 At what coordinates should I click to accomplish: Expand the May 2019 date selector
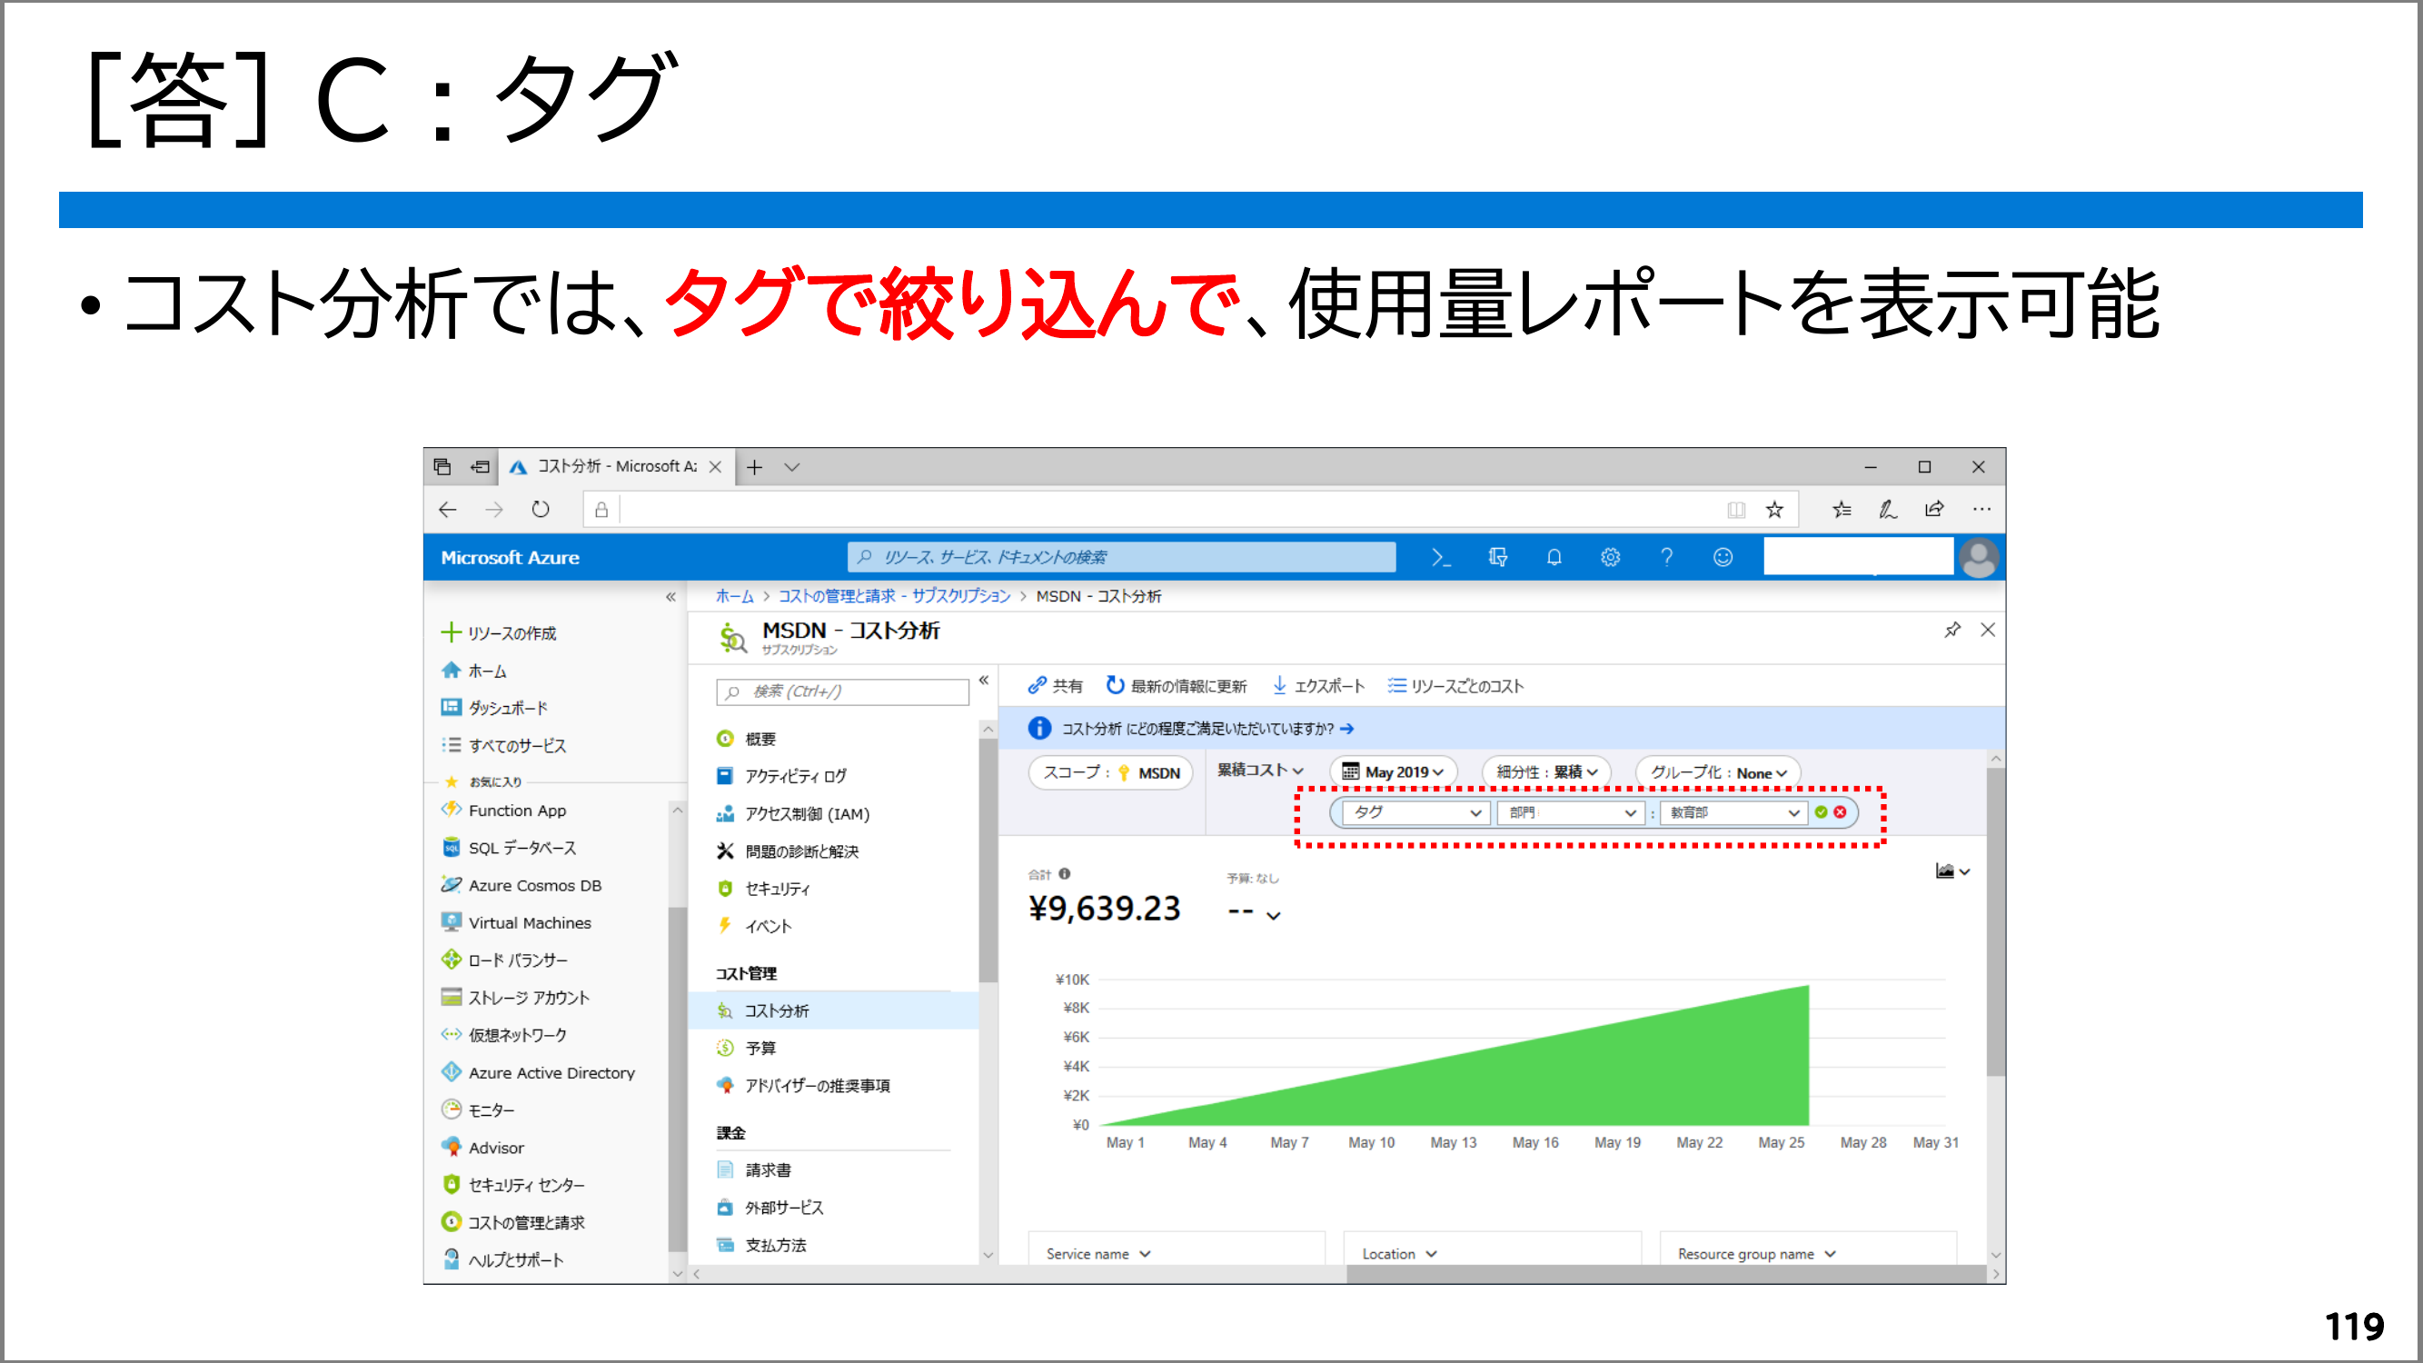1394,772
